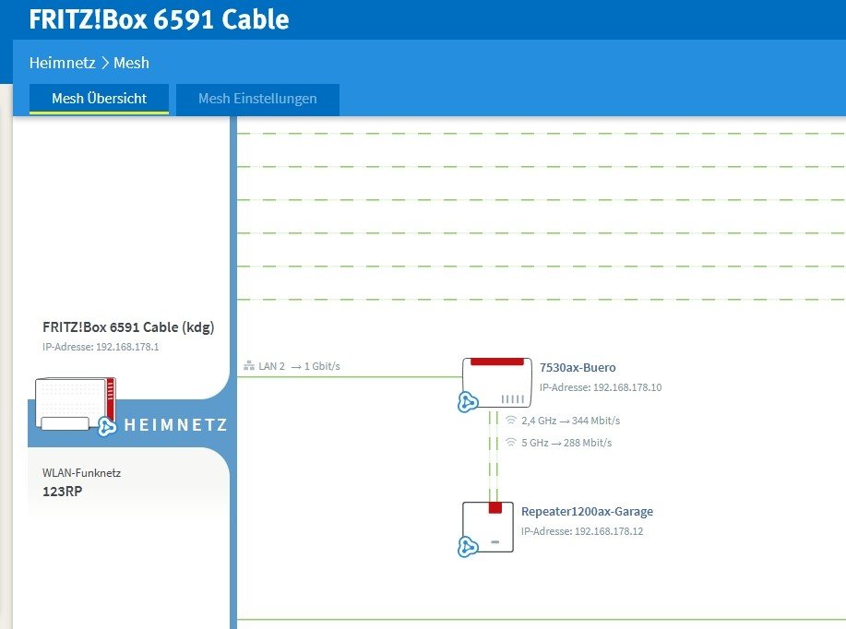Open the Mesh Einstellungen tab
Image resolution: width=846 pixels, height=629 pixels.
257,99
